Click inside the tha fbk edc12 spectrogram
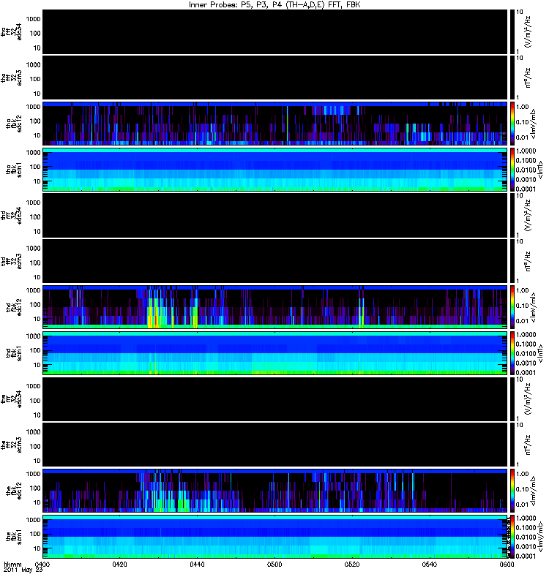 pos(274,124)
